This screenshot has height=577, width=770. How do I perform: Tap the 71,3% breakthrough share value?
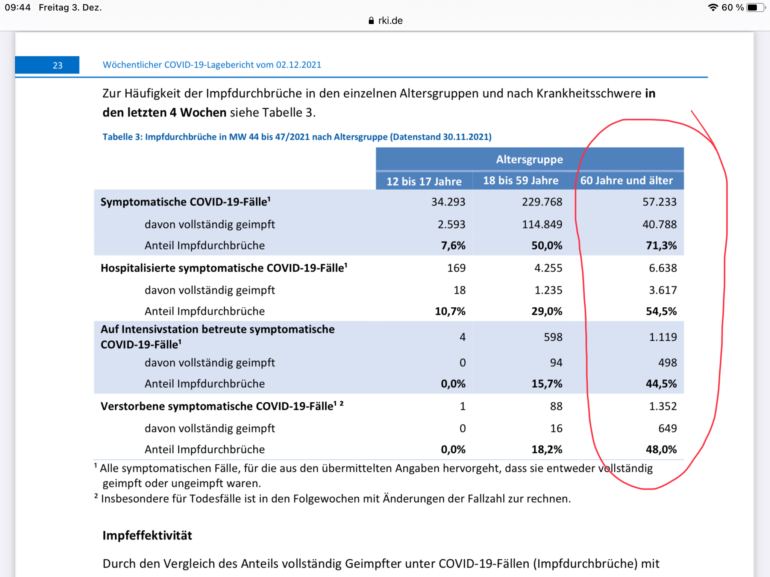(x=661, y=245)
